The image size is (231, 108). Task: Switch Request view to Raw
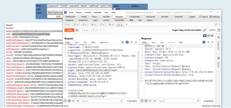[x=77, y=42]
